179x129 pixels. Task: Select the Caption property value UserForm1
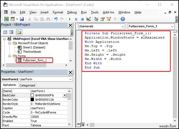tap(49, 108)
